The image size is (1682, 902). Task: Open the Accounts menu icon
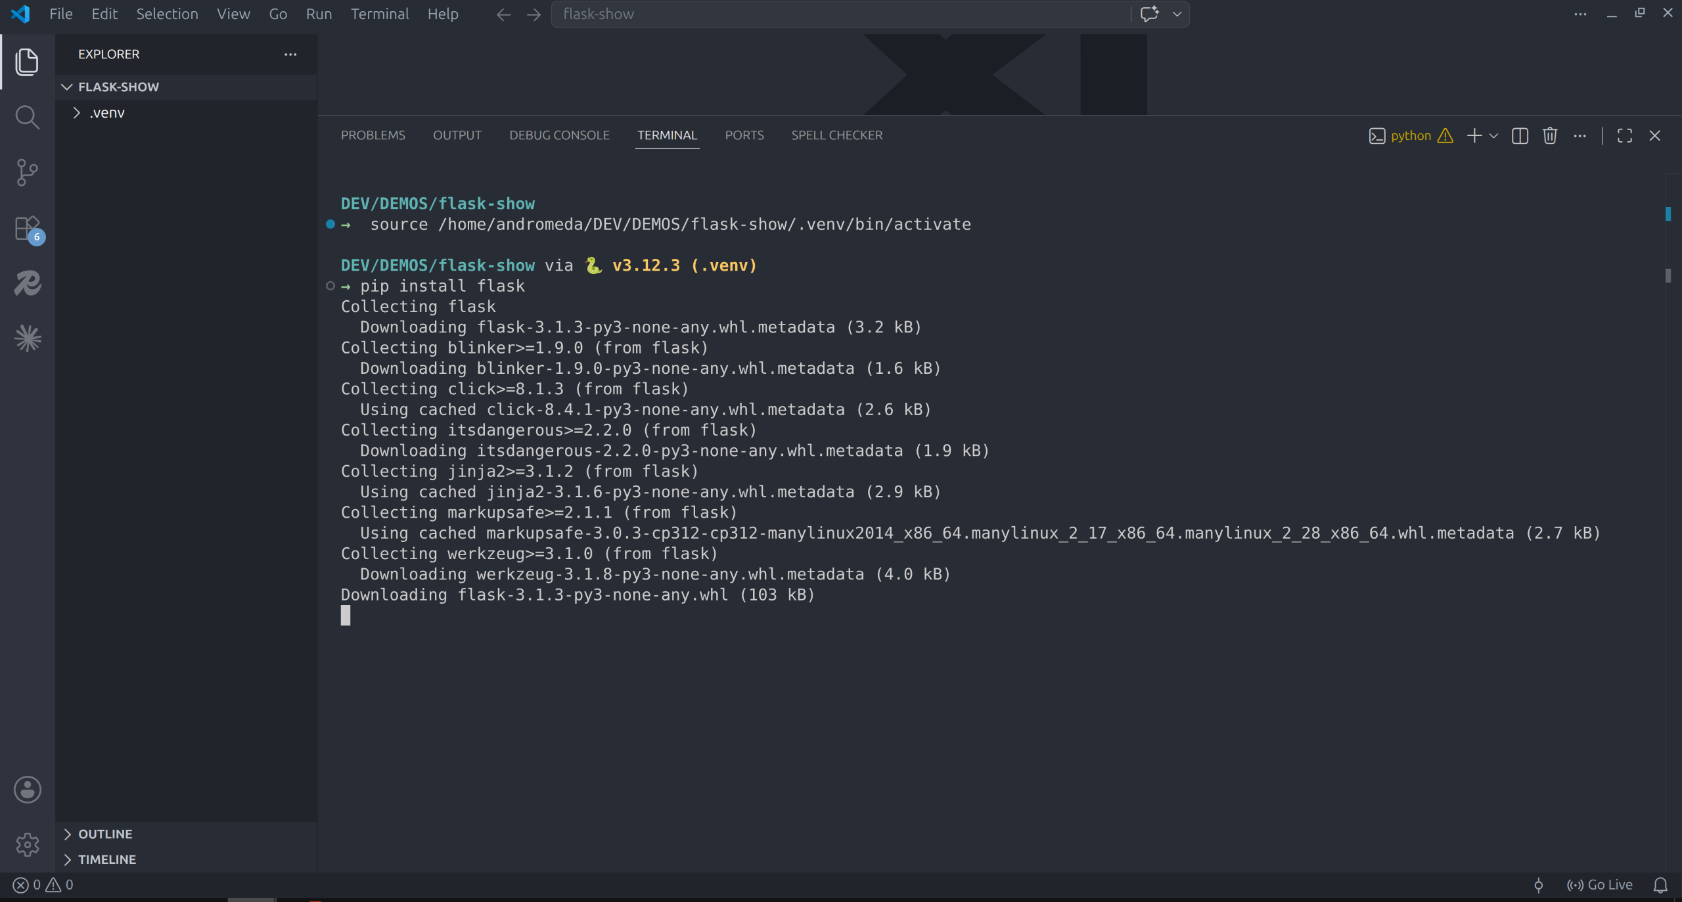tap(28, 789)
